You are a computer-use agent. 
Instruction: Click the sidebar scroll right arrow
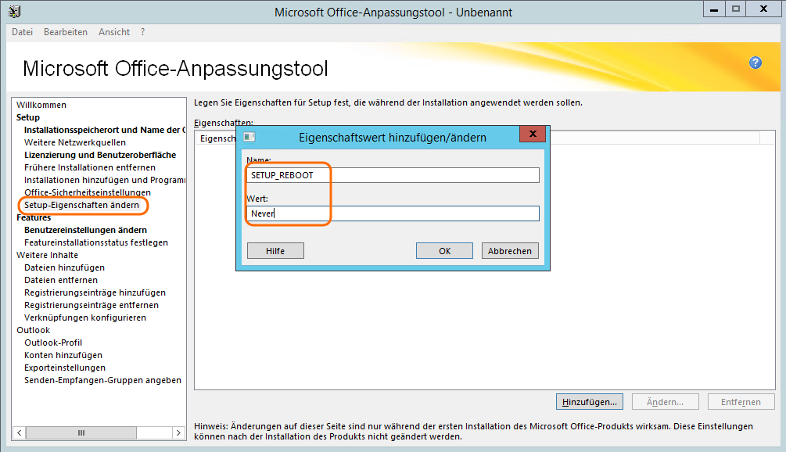179,432
